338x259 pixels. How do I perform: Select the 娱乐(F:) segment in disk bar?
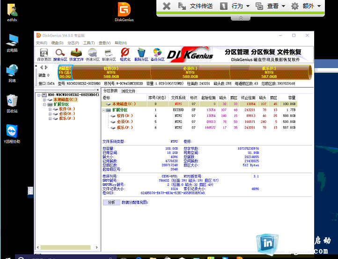[269, 72]
